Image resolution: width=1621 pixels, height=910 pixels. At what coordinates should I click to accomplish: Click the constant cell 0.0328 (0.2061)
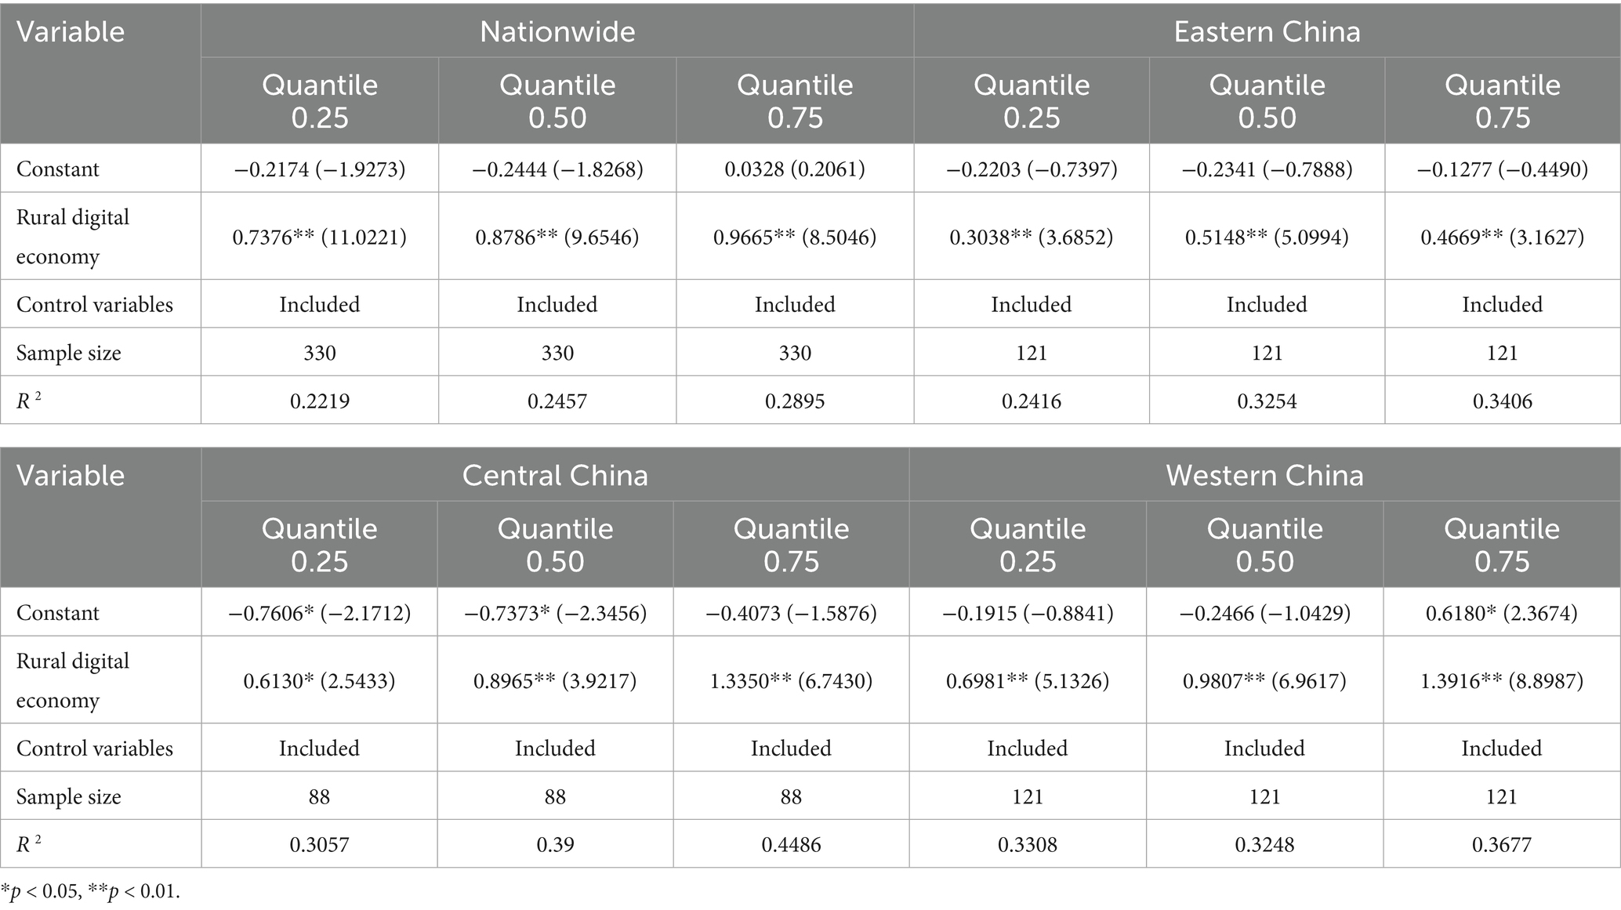click(795, 169)
